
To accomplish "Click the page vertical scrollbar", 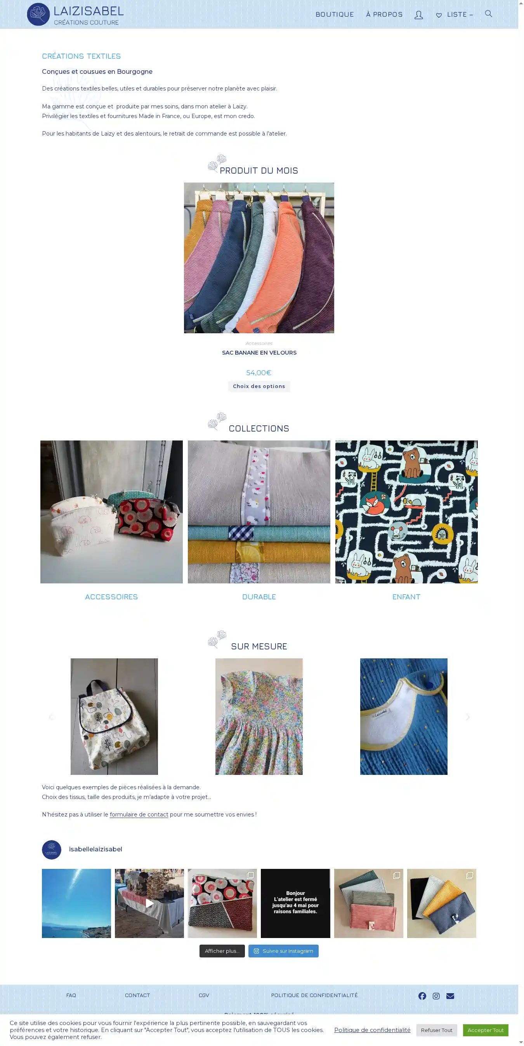I will pos(521,523).
